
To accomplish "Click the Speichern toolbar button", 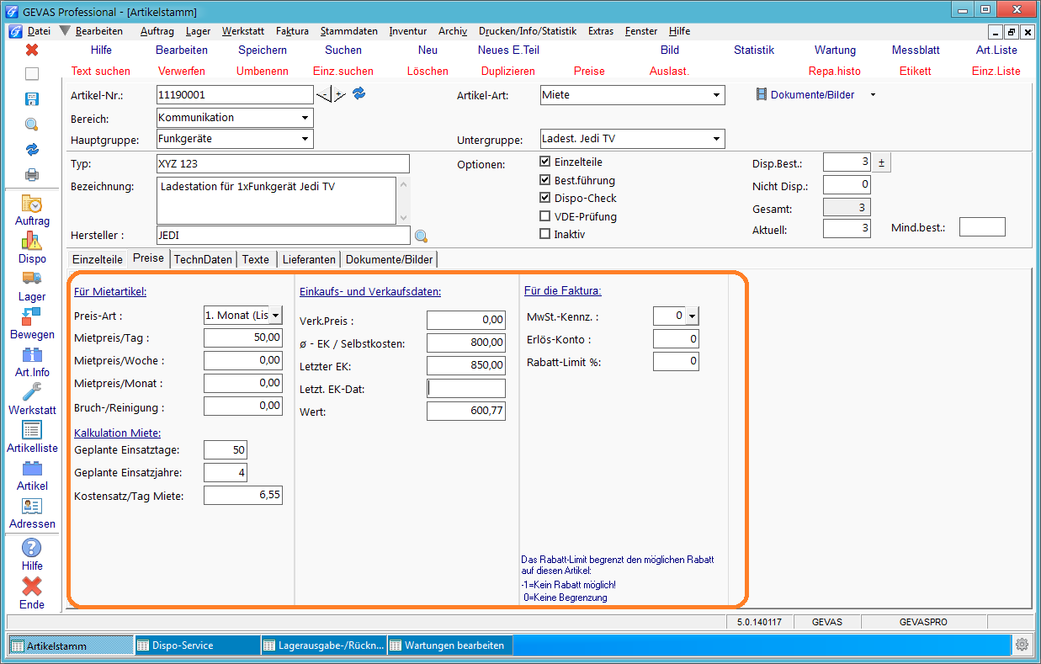I will [x=263, y=50].
